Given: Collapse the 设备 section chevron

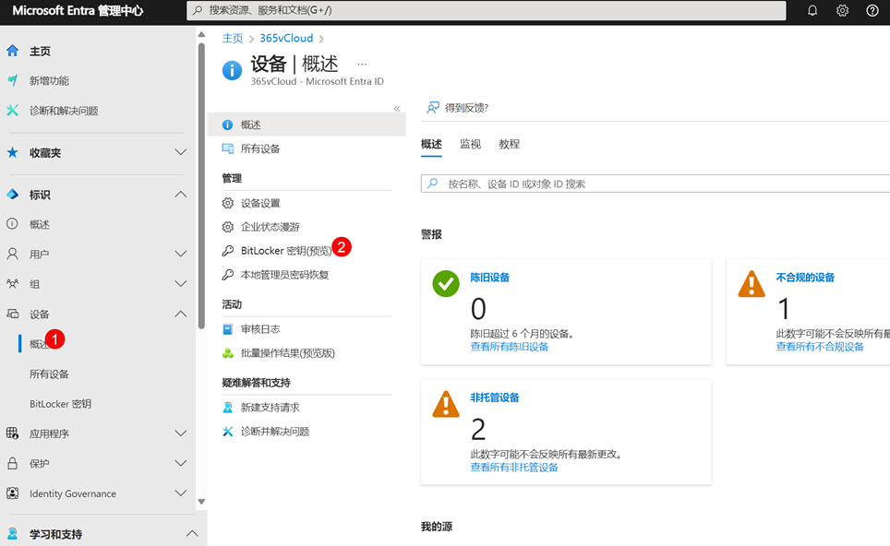Looking at the screenshot, I should [x=181, y=314].
